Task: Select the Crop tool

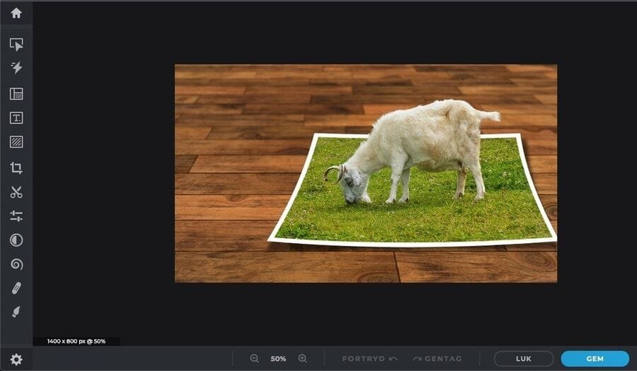Action: click(16, 168)
